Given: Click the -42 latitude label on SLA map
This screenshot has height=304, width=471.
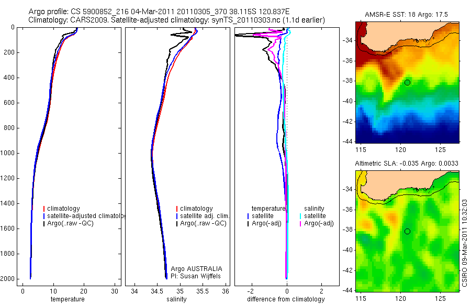Looking at the screenshot, I should coord(348,270).
